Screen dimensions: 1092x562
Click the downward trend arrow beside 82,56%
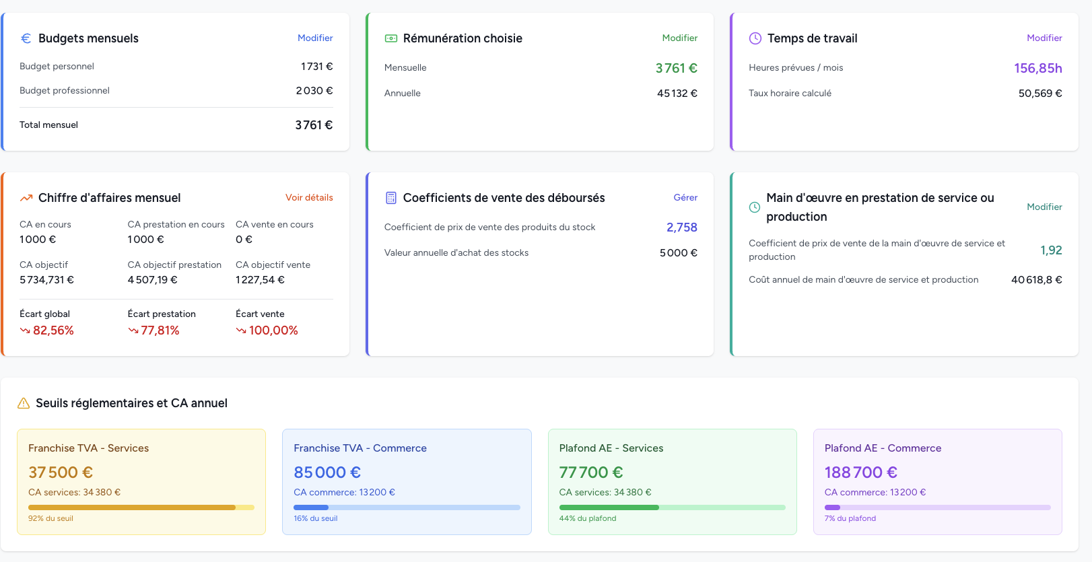[x=25, y=330]
